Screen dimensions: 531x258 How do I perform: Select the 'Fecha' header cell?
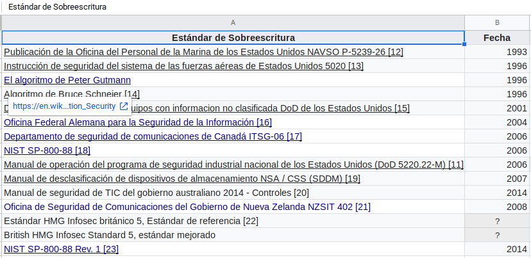coord(497,37)
